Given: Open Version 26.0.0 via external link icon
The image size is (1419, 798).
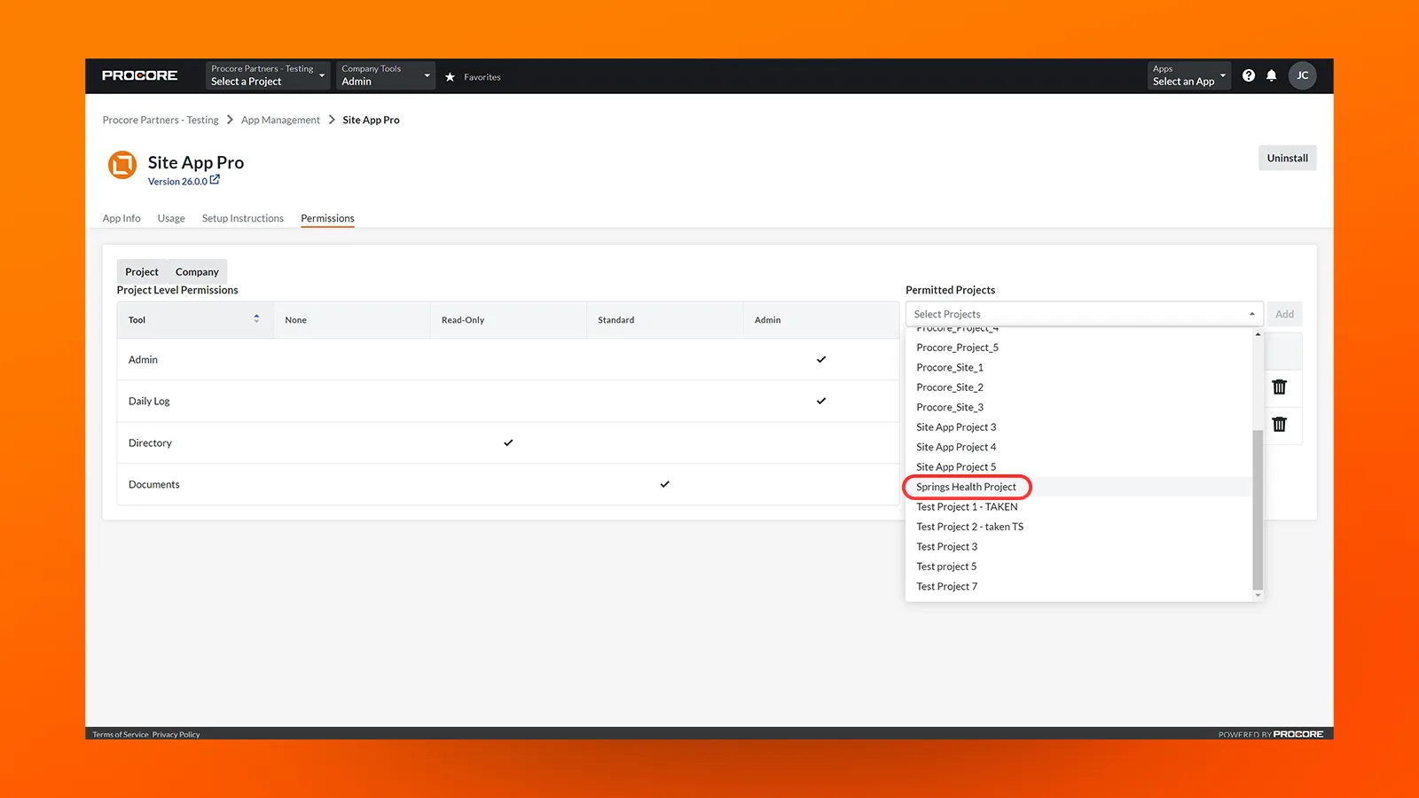Looking at the screenshot, I should point(213,181).
